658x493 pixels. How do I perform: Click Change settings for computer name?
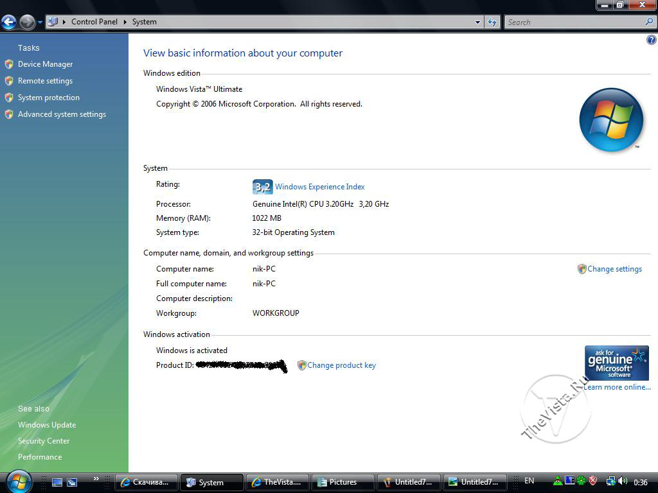tap(614, 269)
